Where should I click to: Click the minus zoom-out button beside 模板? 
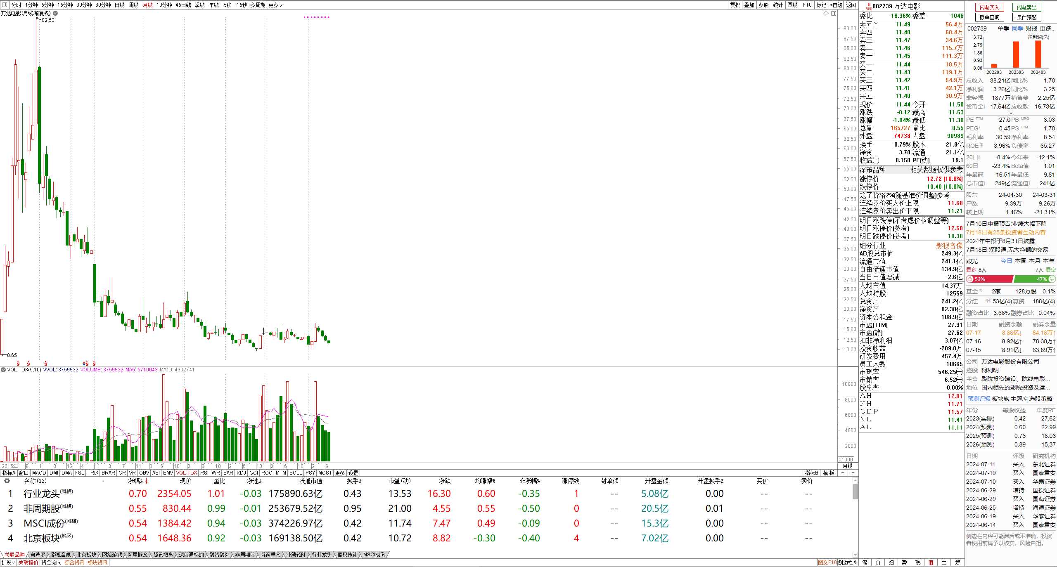pyautogui.click(x=853, y=473)
